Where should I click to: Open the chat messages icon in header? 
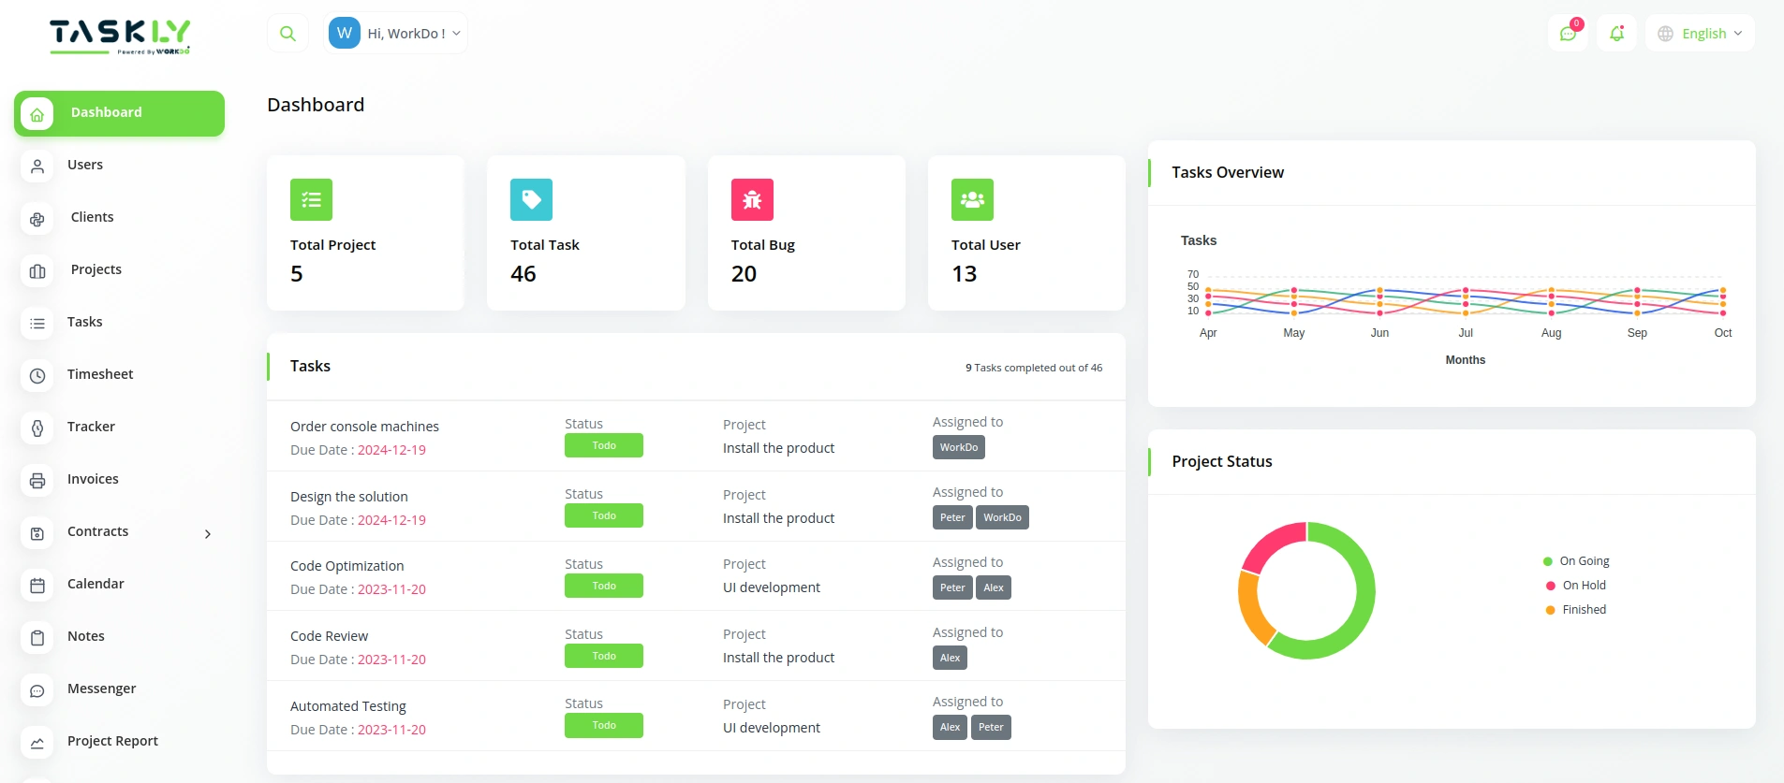pyautogui.click(x=1568, y=34)
